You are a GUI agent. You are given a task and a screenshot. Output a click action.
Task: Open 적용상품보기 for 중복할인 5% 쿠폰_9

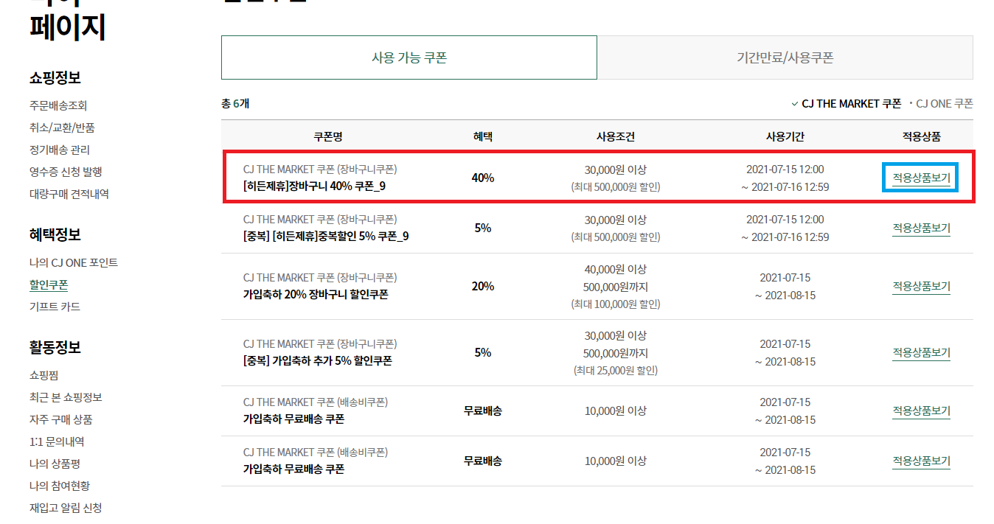(921, 228)
